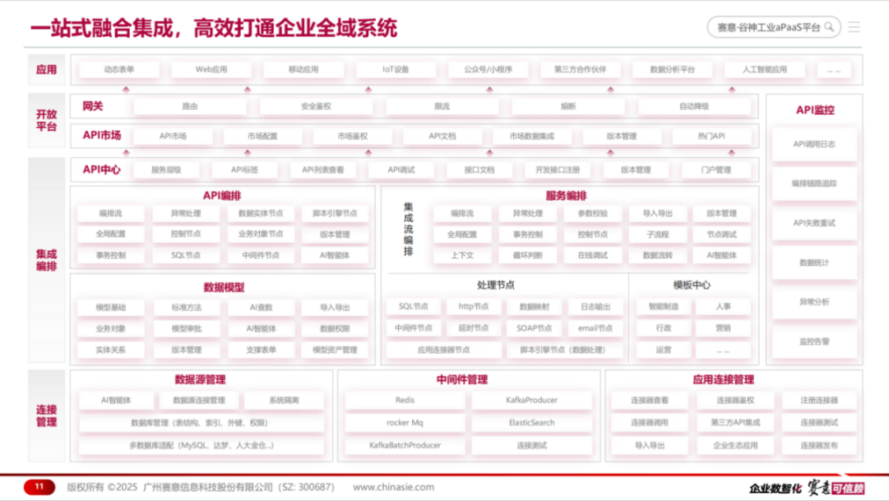Select the 开放平台 layer label
This screenshot has height=501, width=889.
pyautogui.click(x=47, y=121)
